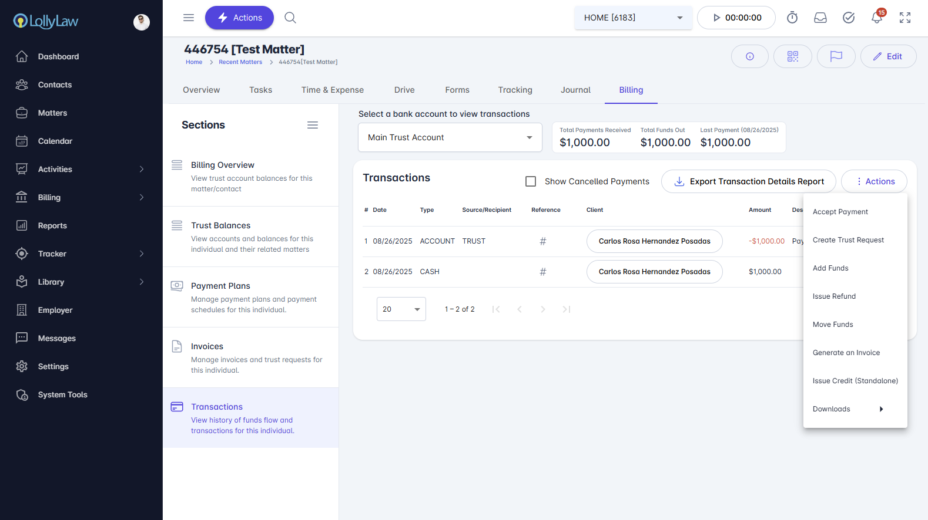Click the Recent Matters breadcrumb link
The height and width of the screenshot is (520, 928).
pos(240,62)
